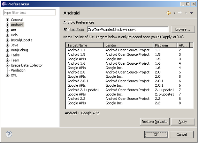Select the Android 1.6 target row
The width and height of the screenshot is (198, 143).
[129, 63]
